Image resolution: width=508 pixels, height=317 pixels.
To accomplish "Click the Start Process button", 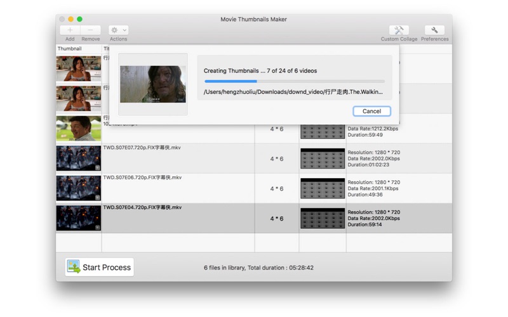I will point(100,267).
